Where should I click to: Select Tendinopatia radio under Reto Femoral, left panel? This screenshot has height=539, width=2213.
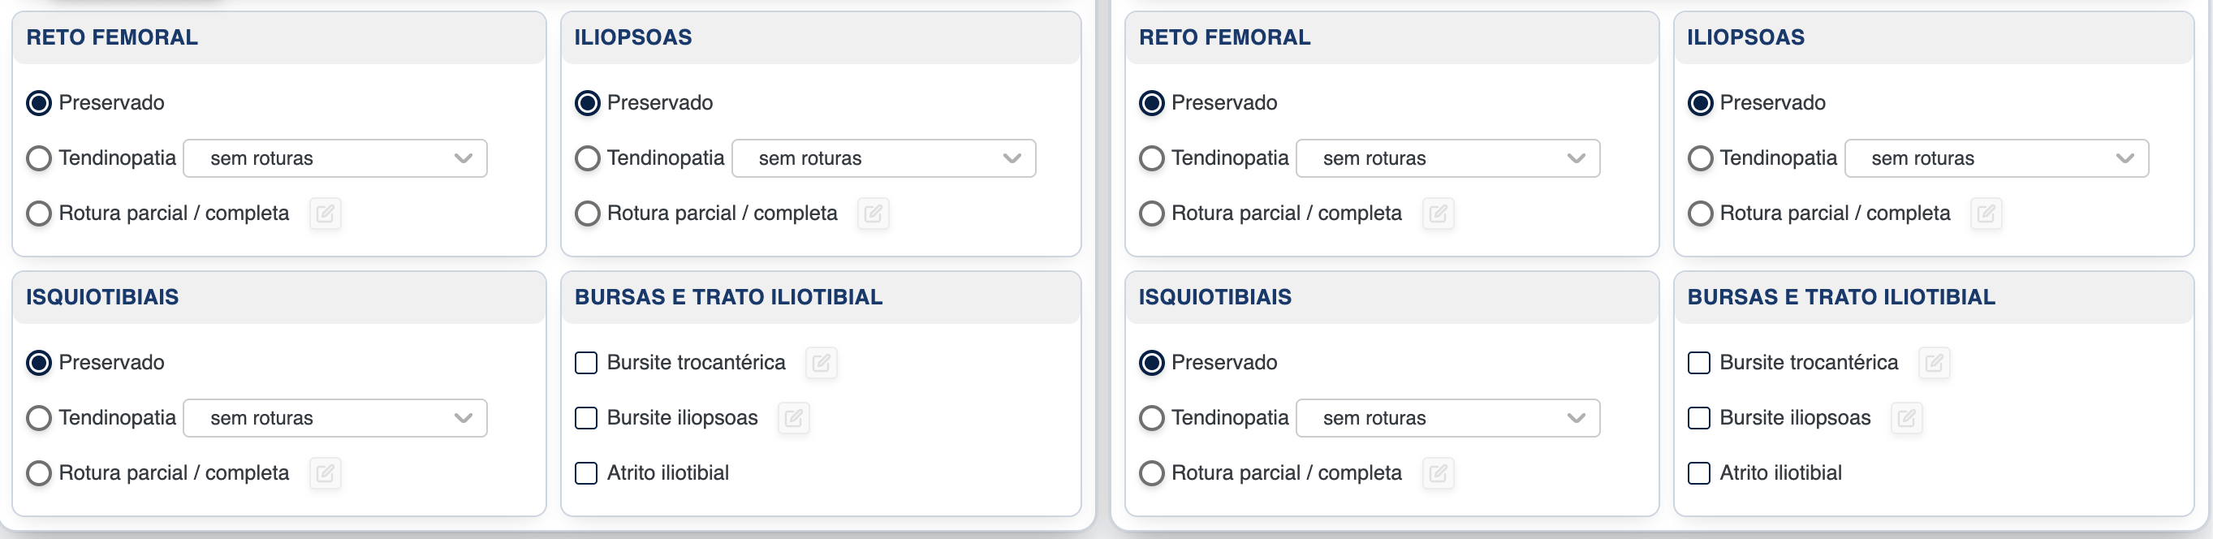coord(39,158)
